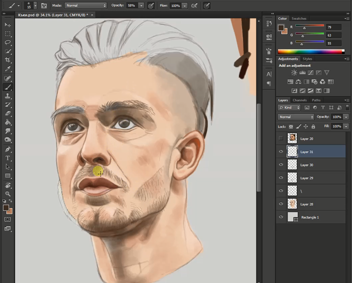Open the layer Kind filter dropdown

[x=289, y=108]
